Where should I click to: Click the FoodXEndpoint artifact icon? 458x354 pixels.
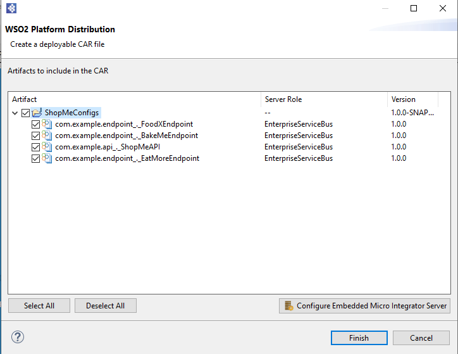point(47,124)
